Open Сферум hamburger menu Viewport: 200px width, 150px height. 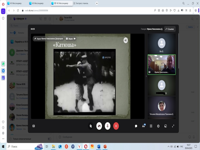(x=11, y=19)
